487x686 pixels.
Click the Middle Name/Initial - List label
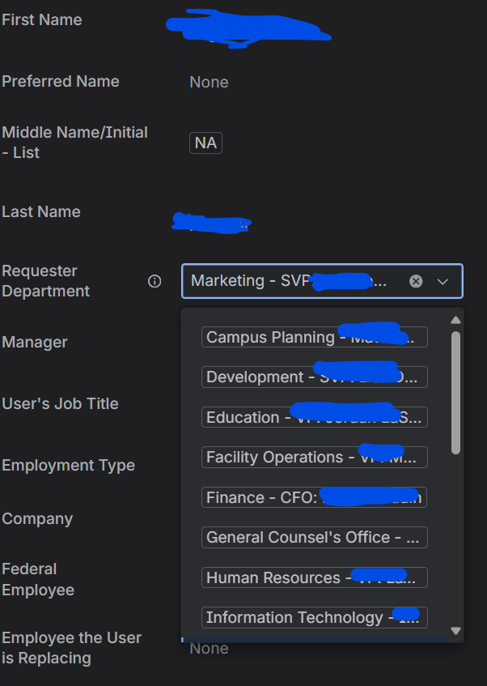click(x=74, y=143)
